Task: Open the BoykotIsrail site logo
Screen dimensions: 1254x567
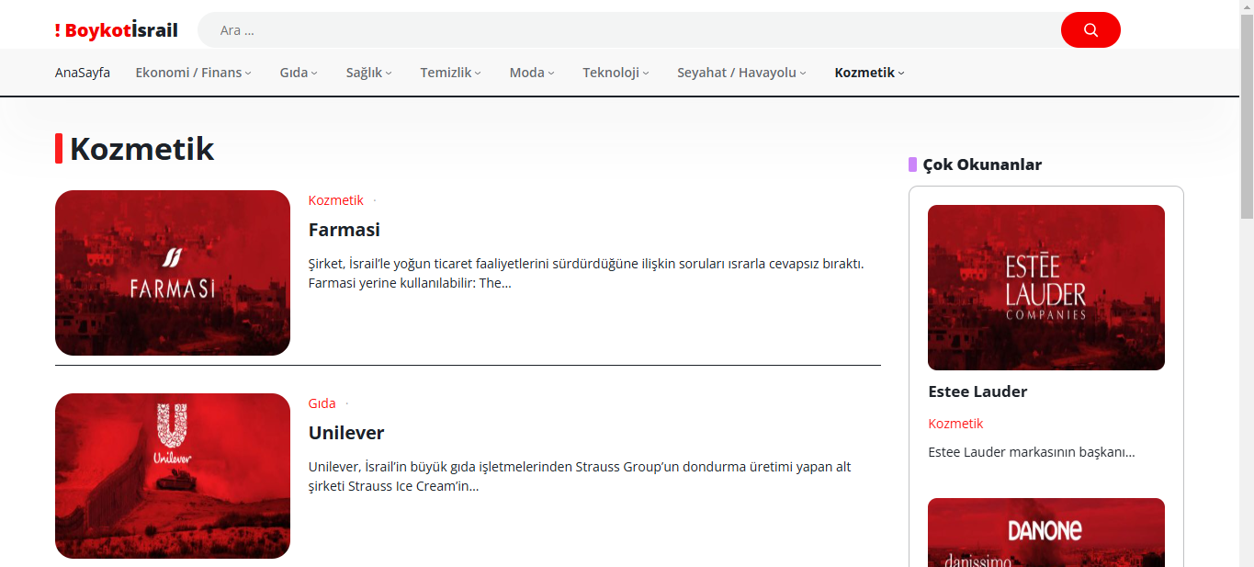Action: point(117,30)
